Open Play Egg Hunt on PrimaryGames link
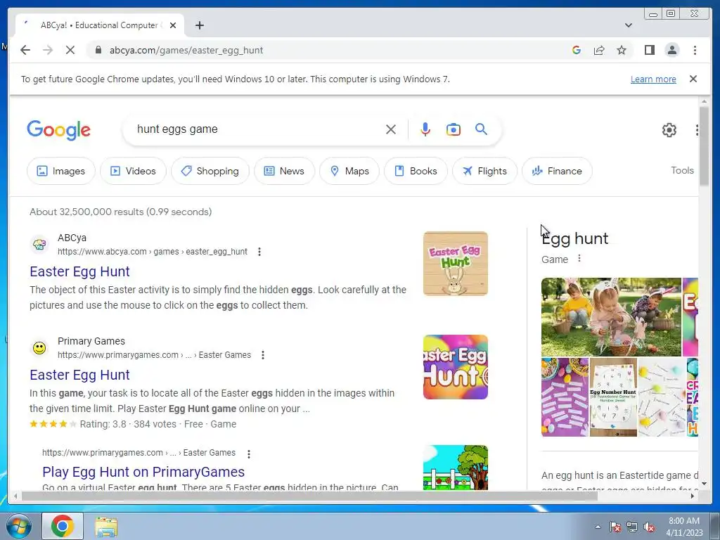This screenshot has height=540, width=720. click(143, 472)
